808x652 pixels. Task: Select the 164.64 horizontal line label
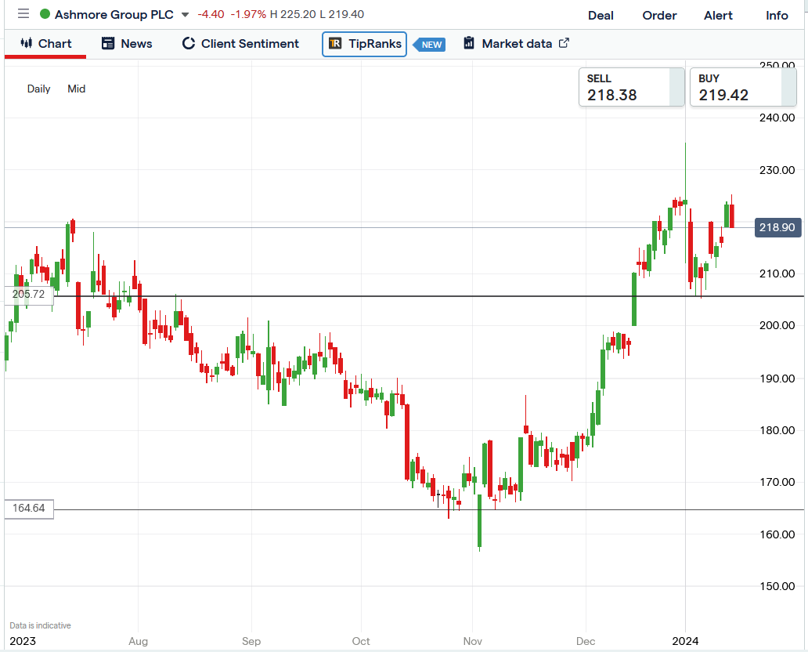pos(29,508)
